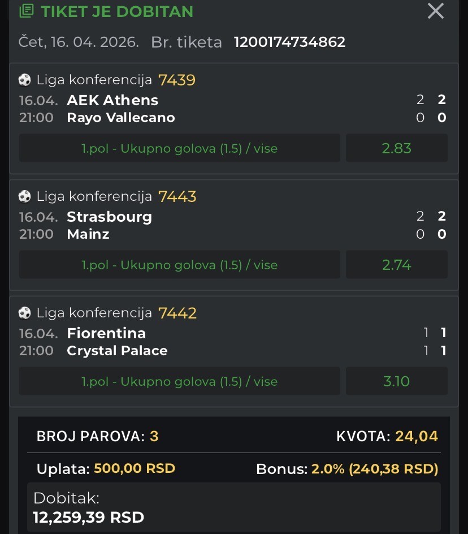Open the Fiorentina team name
Viewport: 468px width, 534px height.
[106, 333]
